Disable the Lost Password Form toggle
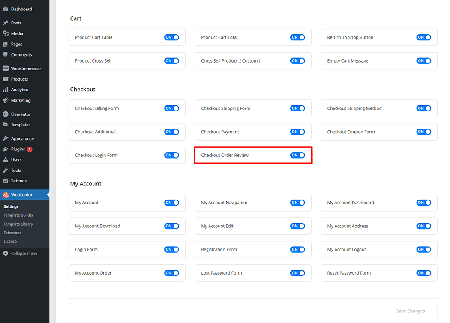The height and width of the screenshot is (323, 450). click(x=297, y=273)
